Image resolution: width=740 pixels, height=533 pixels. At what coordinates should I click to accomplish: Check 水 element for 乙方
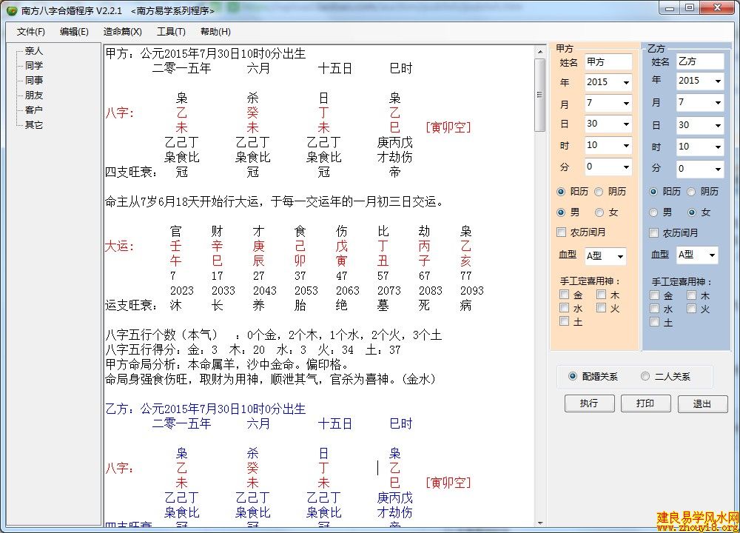tap(655, 309)
